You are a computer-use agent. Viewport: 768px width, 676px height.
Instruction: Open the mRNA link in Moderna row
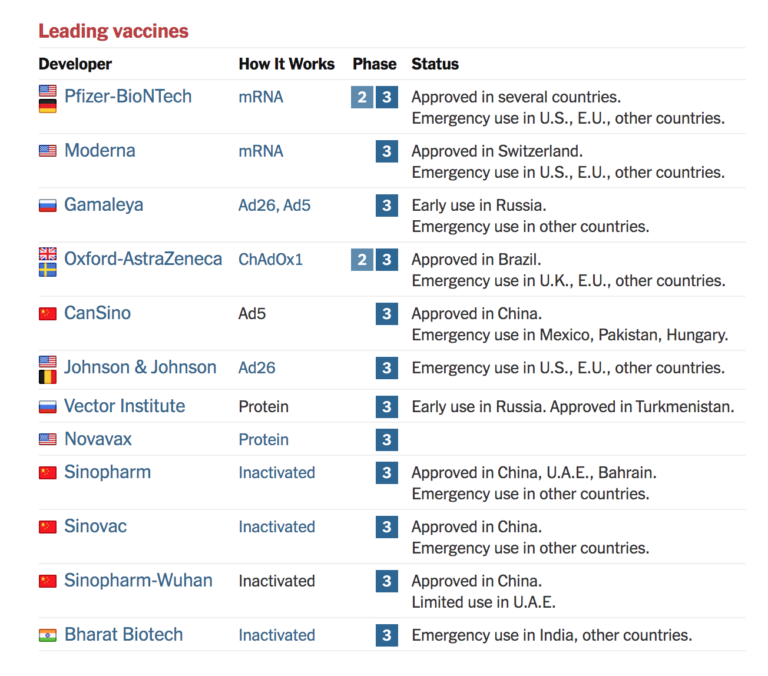click(x=261, y=151)
